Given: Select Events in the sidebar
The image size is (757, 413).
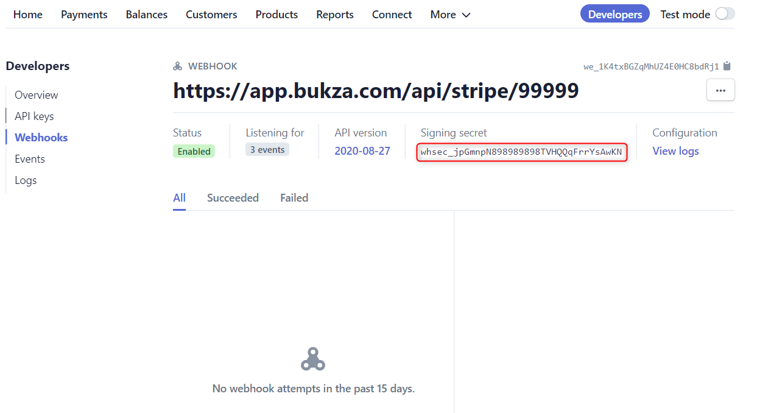Looking at the screenshot, I should click(x=30, y=159).
